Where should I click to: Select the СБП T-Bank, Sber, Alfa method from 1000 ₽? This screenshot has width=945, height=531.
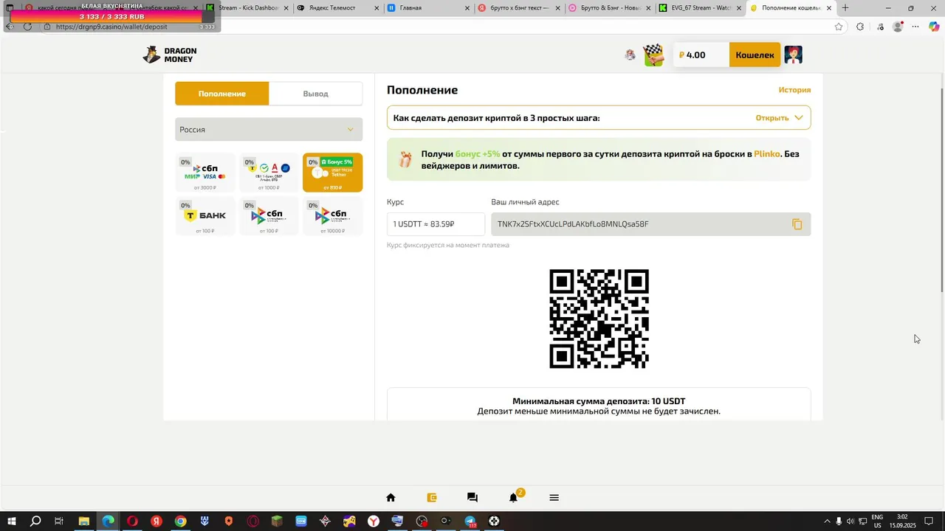pyautogui.click(x=269, y=173)
